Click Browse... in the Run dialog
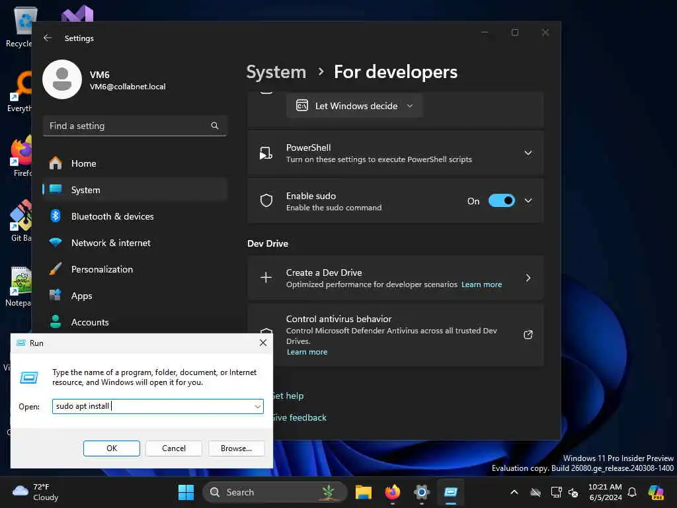This screenshot has width=677, height=508. coord(236,448)
